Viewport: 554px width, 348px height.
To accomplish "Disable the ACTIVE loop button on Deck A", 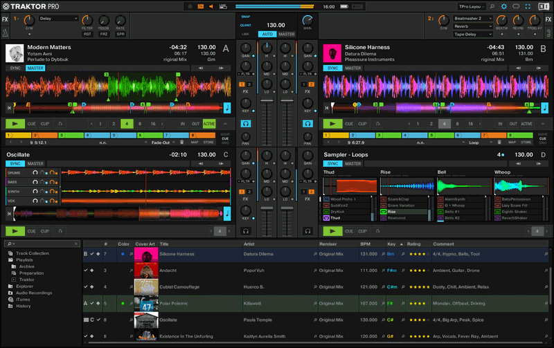I will tap(208, 124).
